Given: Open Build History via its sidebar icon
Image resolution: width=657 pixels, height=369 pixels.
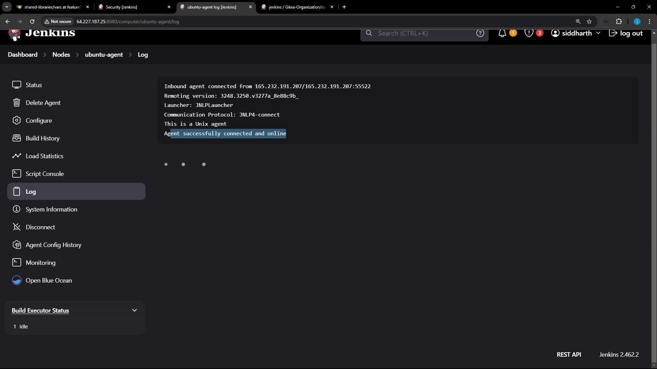Looking at the screenshot, I should pyautogui.click(x=16, y=138).
